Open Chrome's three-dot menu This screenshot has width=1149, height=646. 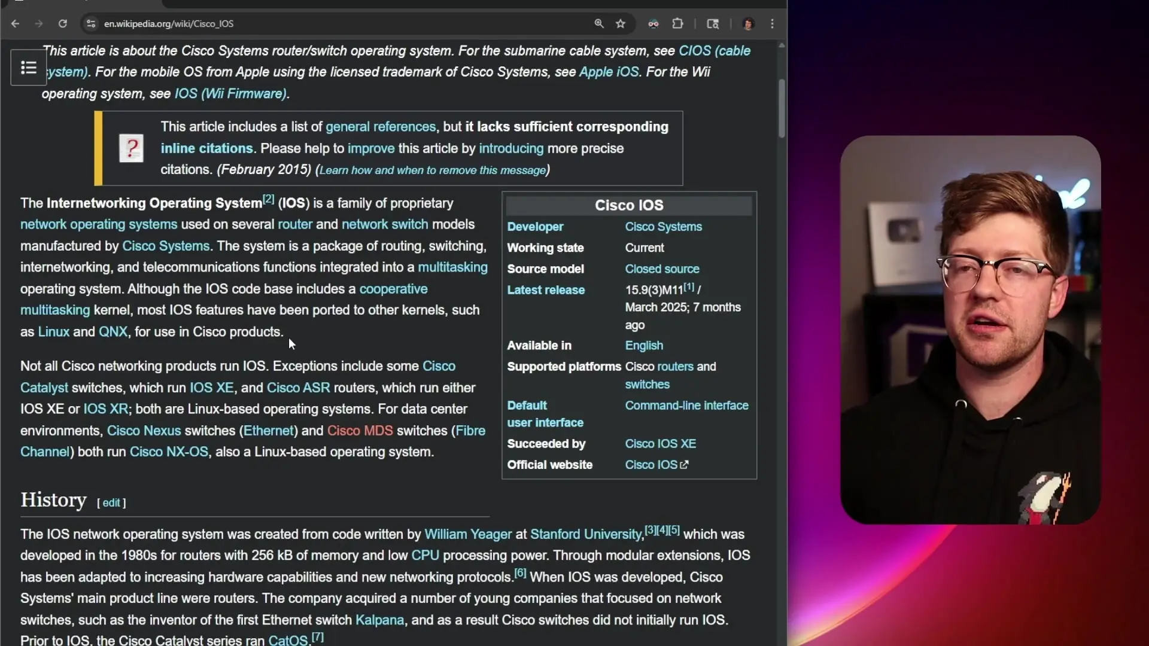[773, 24]
